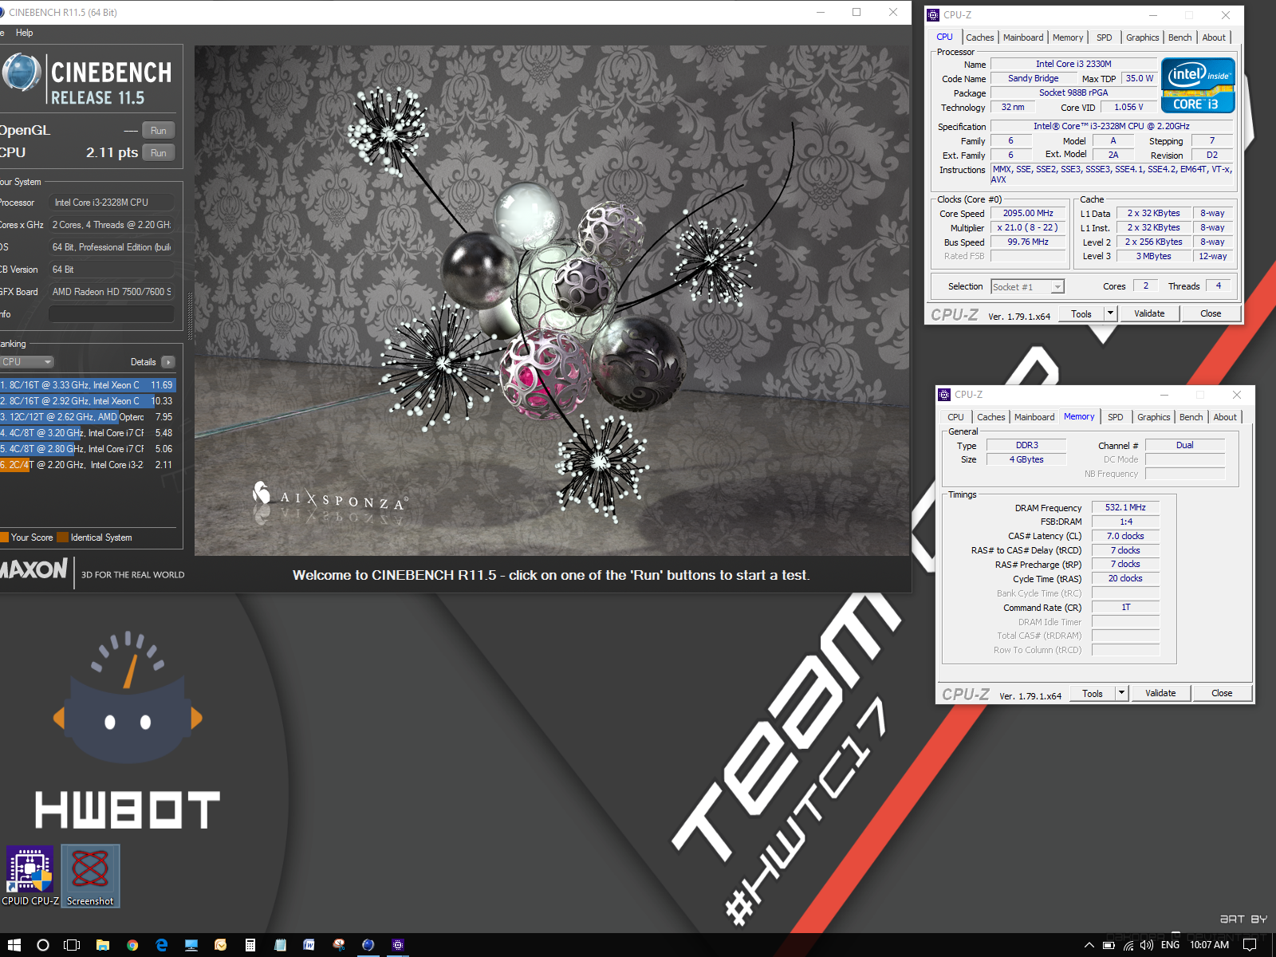Open About tab in top CPU-Z window
The image size is (1276, 957).
click(x=1214, y=37)
